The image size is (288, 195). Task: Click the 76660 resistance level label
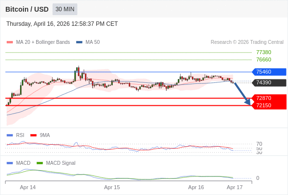(x=264, y=59)
